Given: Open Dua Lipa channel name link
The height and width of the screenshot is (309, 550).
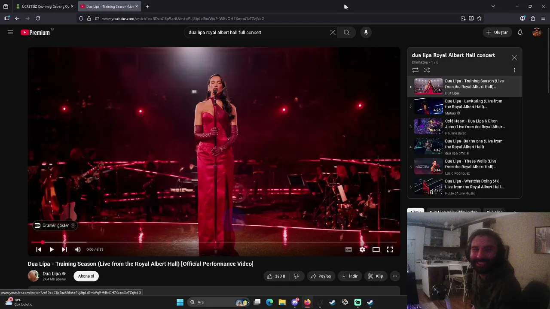Looking at the screenshot, I should tap(52, 273).
